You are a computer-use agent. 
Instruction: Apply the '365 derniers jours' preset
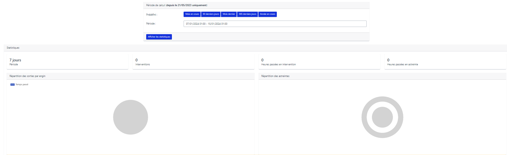(248, 14)
